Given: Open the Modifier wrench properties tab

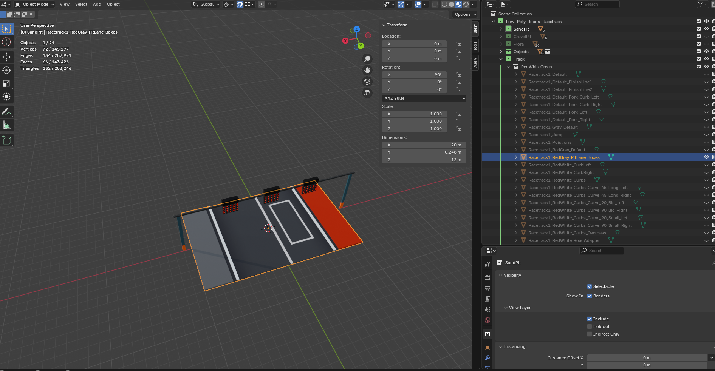Looking at the screenshot, I should tap(487, 358).
